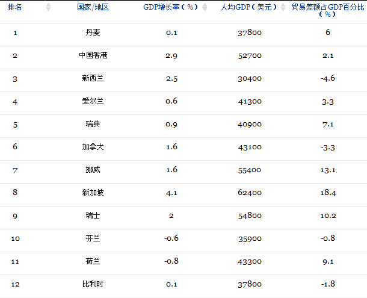Click rank number 12 cell
This screenshot has height=298, width=367.
[16, 284]
